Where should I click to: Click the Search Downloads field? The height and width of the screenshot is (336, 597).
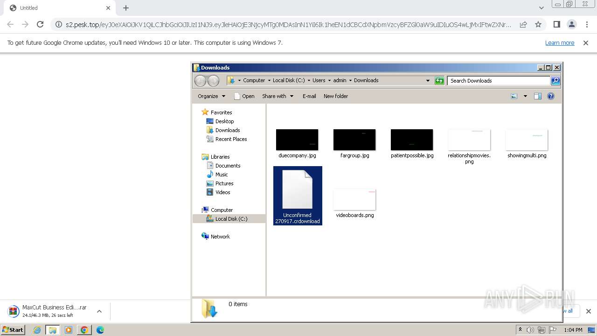click(x=499, y=81)
